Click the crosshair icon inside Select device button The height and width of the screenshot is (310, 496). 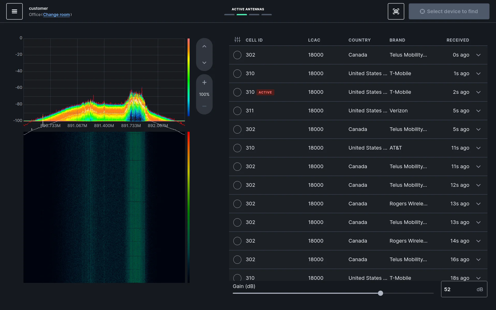point(423,11)
